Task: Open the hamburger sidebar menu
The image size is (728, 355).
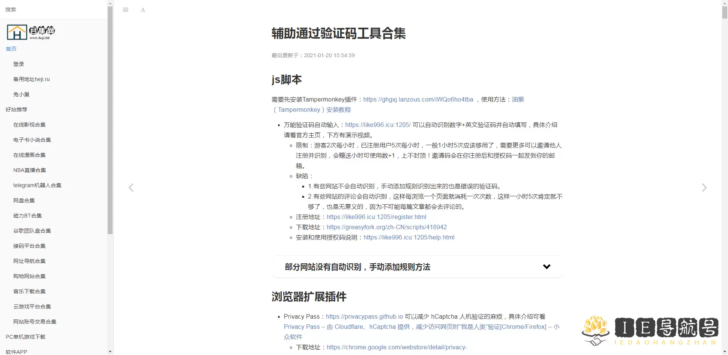Action: 126,9
